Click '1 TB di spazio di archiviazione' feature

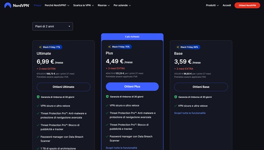tap(58, 148)
